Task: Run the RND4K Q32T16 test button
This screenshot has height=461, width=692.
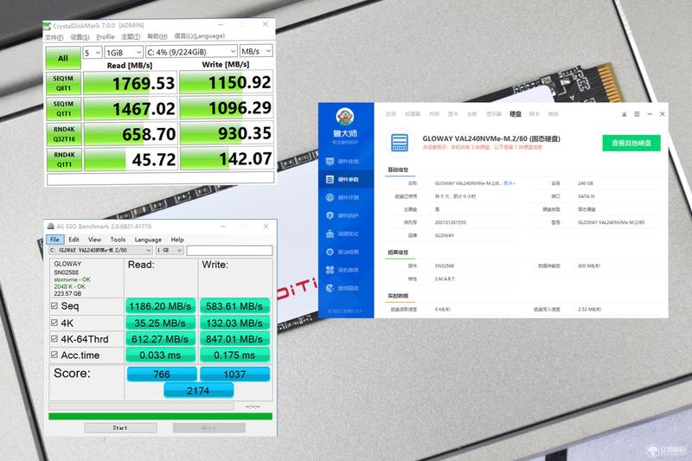Action: click(x=63, y=134)
